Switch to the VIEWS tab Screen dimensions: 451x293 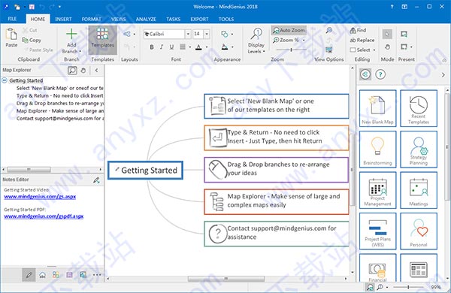click(x=119, y=19)
